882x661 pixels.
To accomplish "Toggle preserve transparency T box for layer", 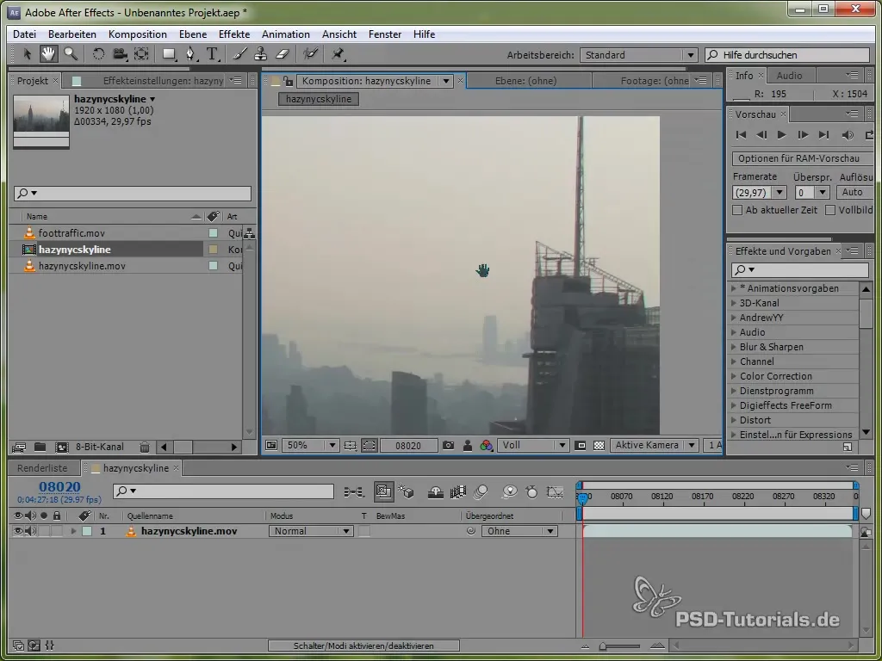I will [364, 531].
